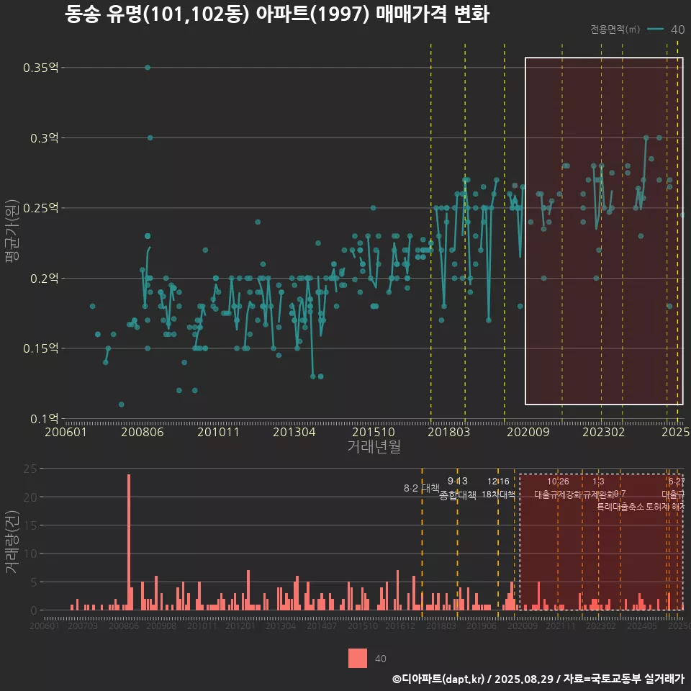Click 200601 on the price chart x-axis
691x691 pixels.
click(x=66, y=432)
